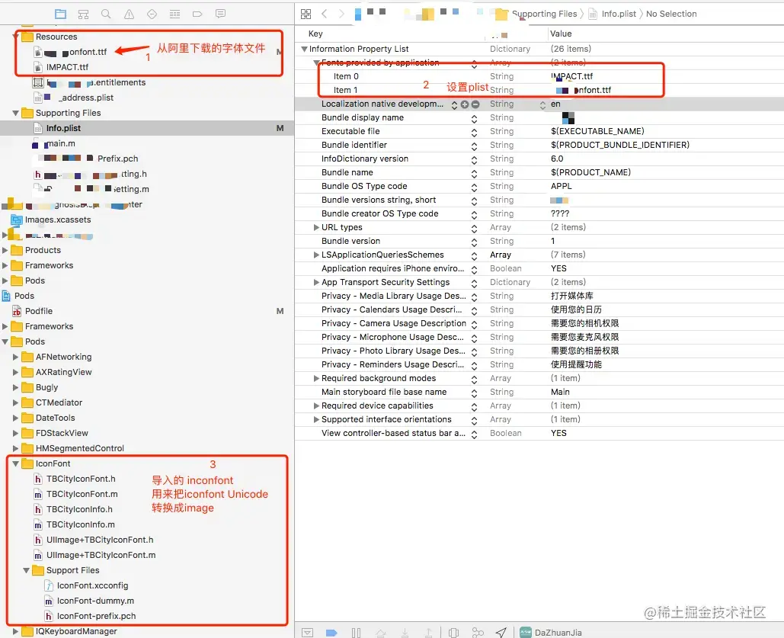784x638 pixels.
Task: Collapse the Resources folder
Action: 15,37
